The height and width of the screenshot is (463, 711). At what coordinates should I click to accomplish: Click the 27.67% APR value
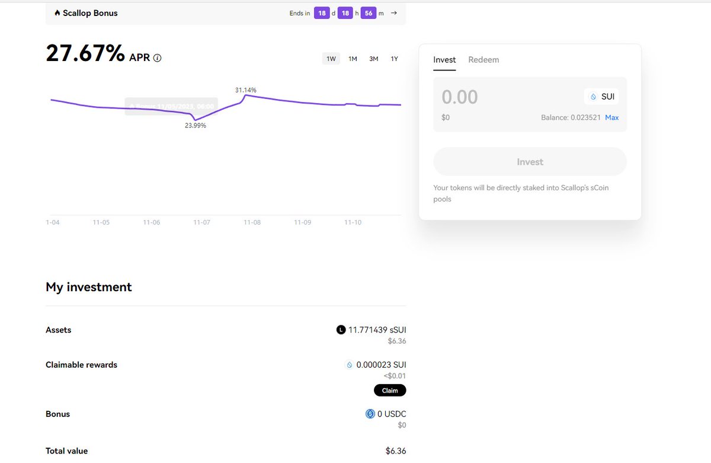point(85,53)
